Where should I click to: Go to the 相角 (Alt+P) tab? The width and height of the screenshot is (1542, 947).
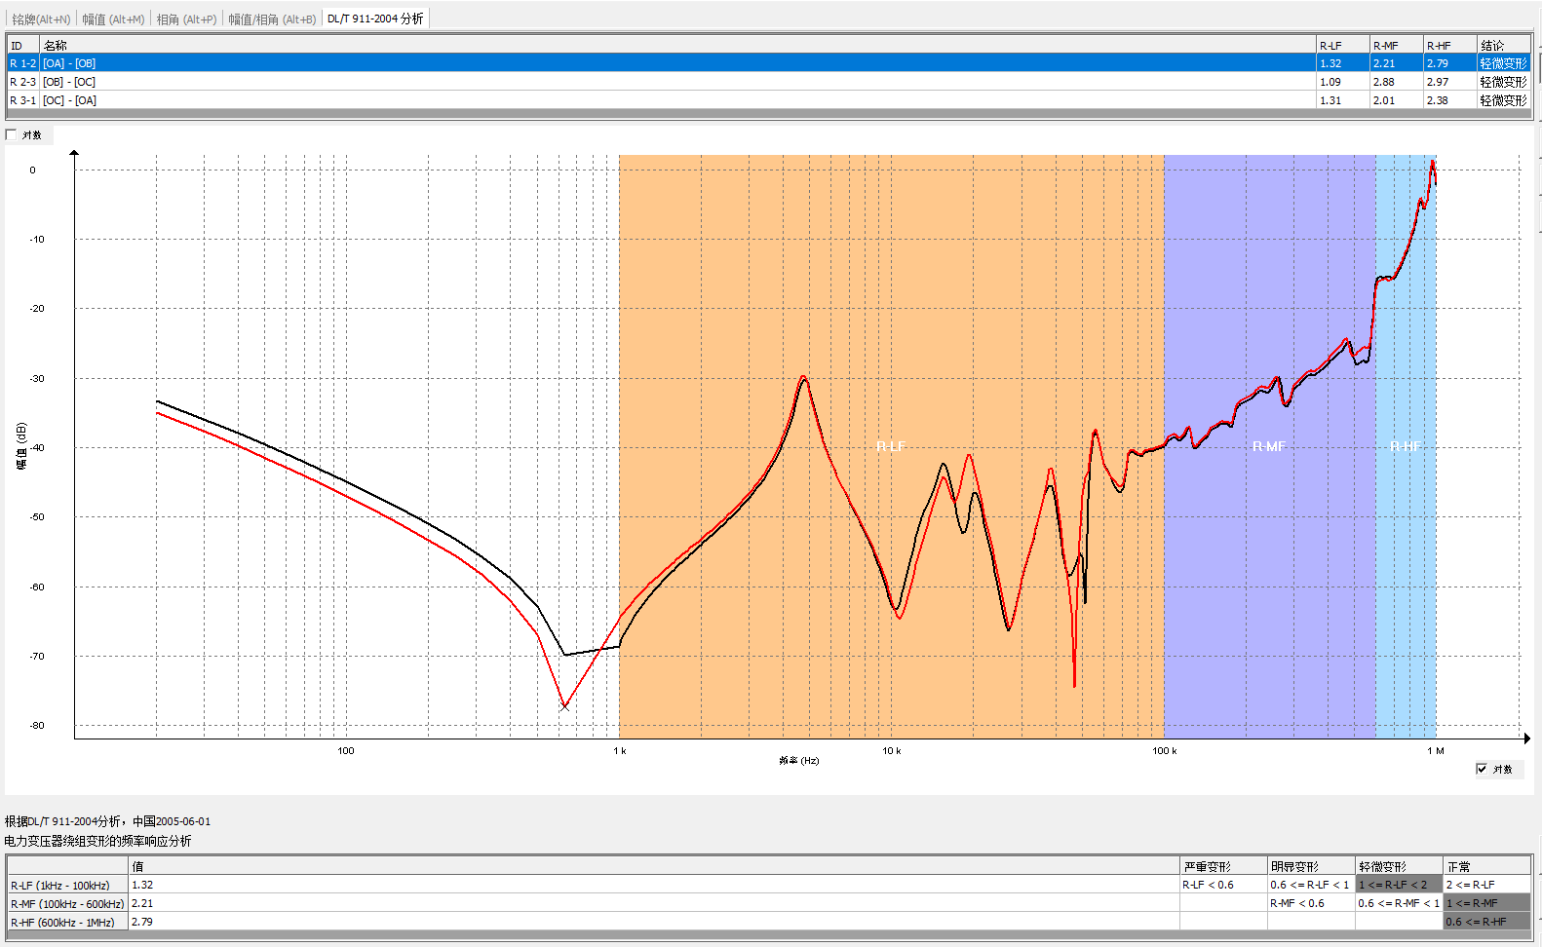[x=186, y=19]
